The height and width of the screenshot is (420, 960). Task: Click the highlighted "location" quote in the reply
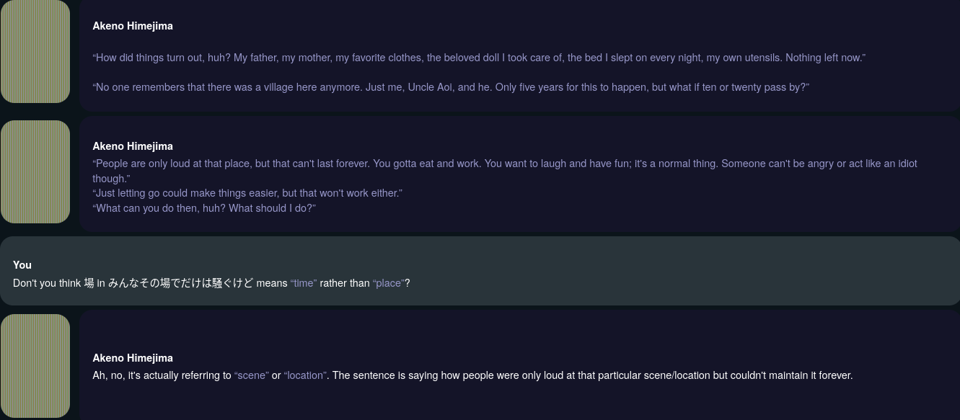(305, 375)
